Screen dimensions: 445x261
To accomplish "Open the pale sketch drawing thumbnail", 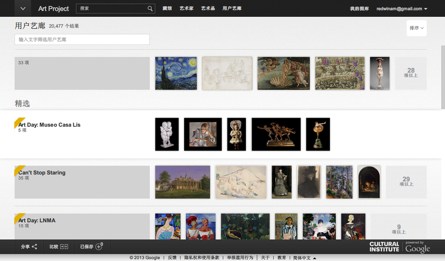I will click(x=227, y=73).
